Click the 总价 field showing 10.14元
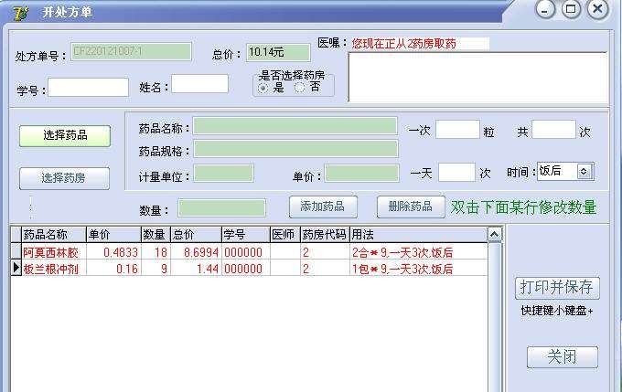Screen dimensions: 622x392 click(278, 52)
